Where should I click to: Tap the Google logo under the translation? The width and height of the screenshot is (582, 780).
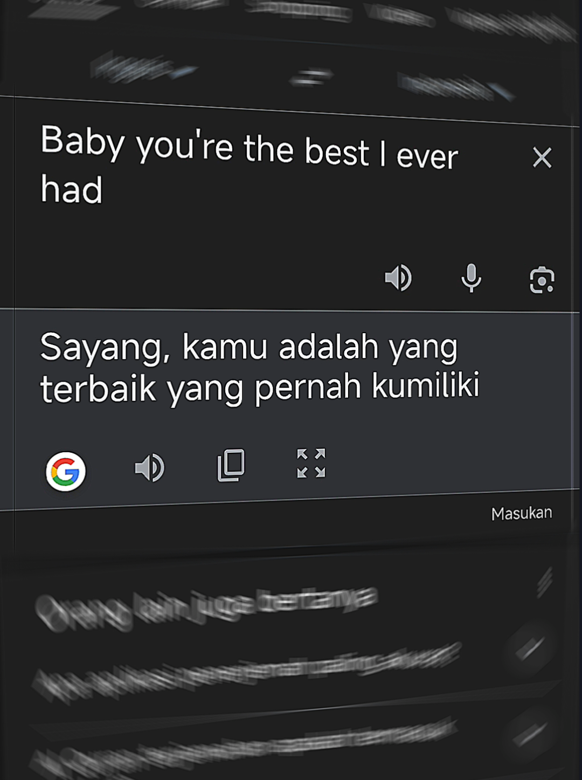(65, 472)
